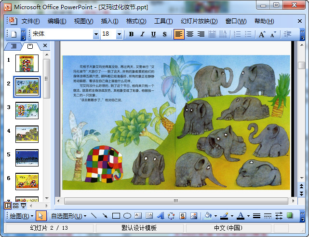The height and width of the screenshot is (237, 309).
Task: Center align text
Action: (190, 34)
